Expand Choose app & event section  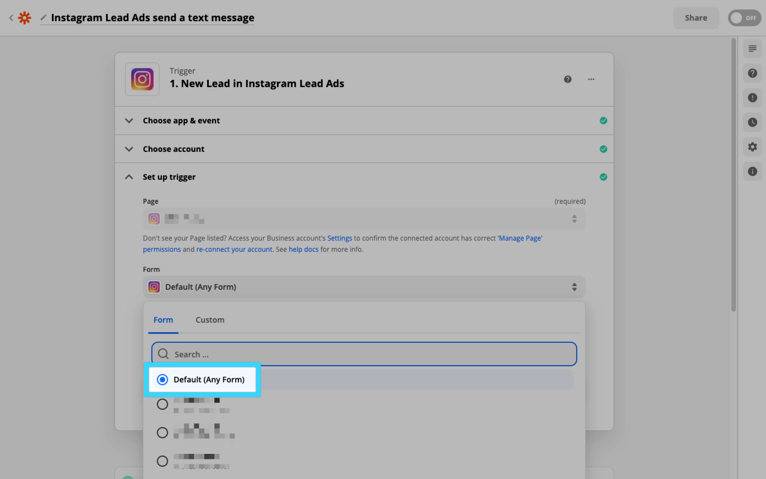click(364, 121)
